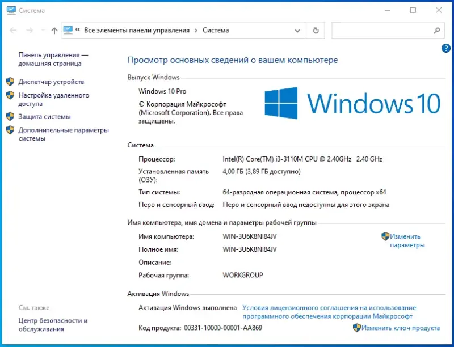
Task: Select Активация Windows выполнена status text
Action: click(188, 308)
